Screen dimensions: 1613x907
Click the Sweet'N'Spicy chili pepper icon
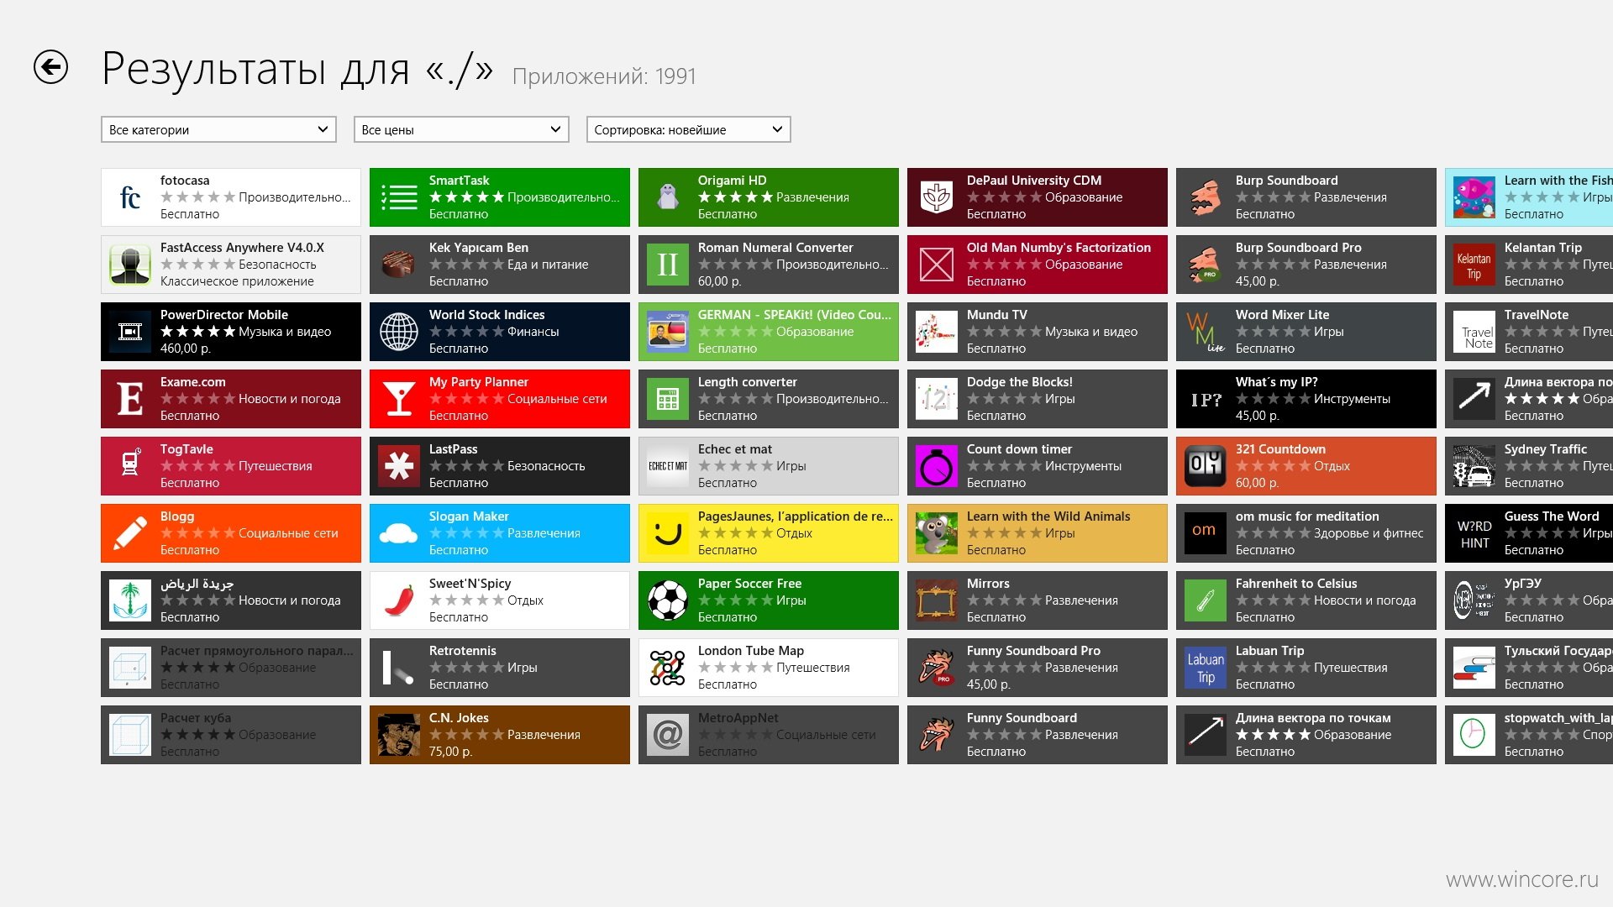coord(399,600)
